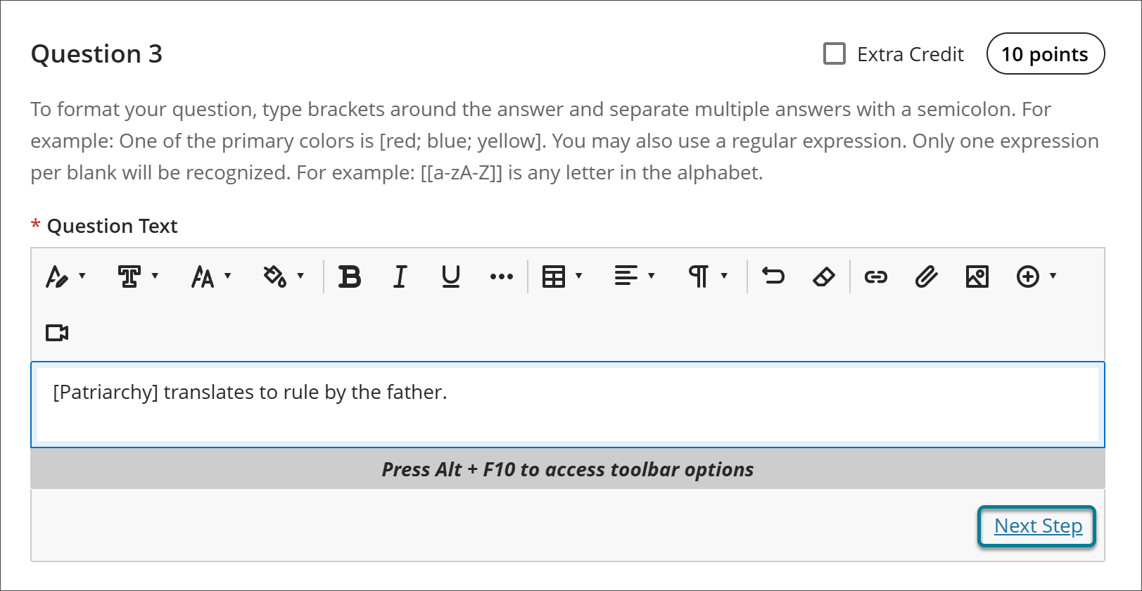Open the text alignment dropdown

pos(635,277)
